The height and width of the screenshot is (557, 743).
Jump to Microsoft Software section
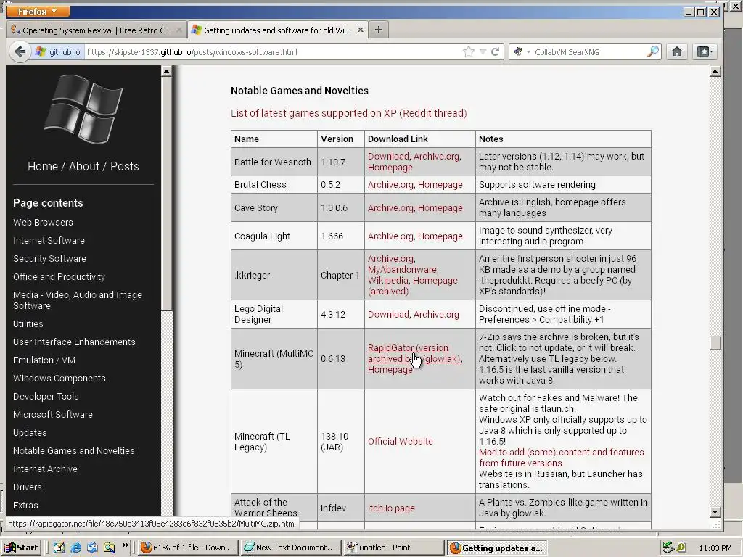[52, 414]
